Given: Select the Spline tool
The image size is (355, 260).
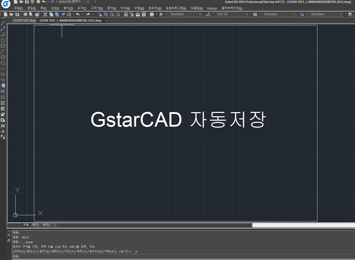Looking at the screenshot, I should (x=3, y=69).
